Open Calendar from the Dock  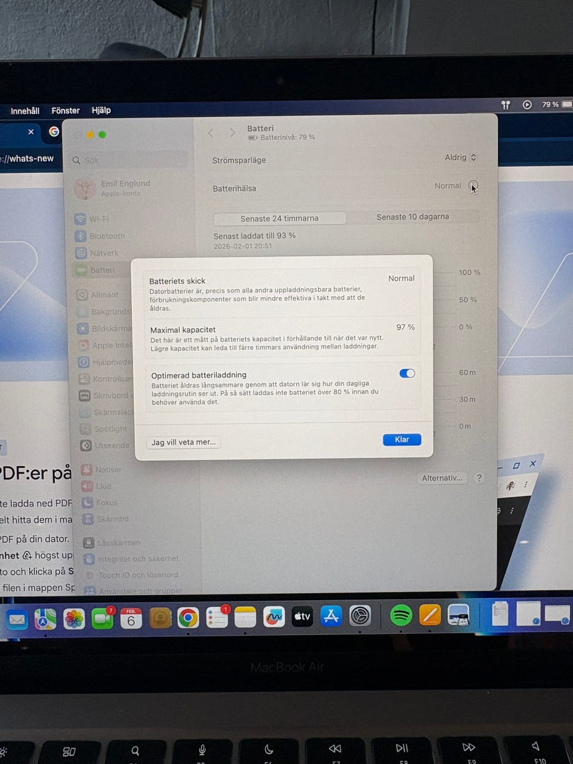click(131, 618)
